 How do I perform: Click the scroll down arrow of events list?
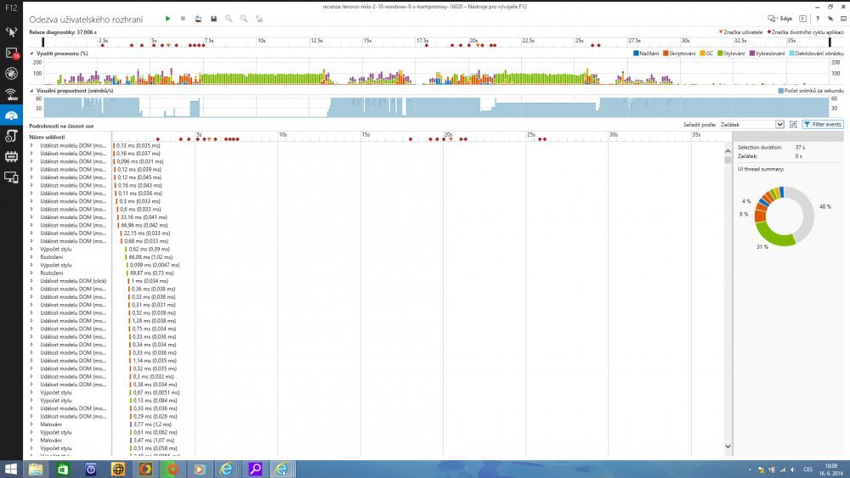click(x=728, y=447)
